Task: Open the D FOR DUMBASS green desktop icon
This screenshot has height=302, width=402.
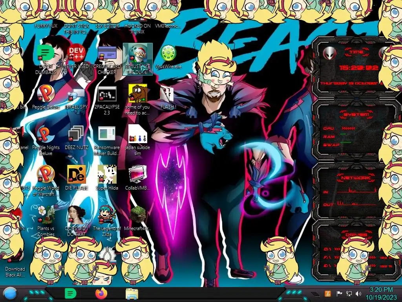Action: [46, 53]
